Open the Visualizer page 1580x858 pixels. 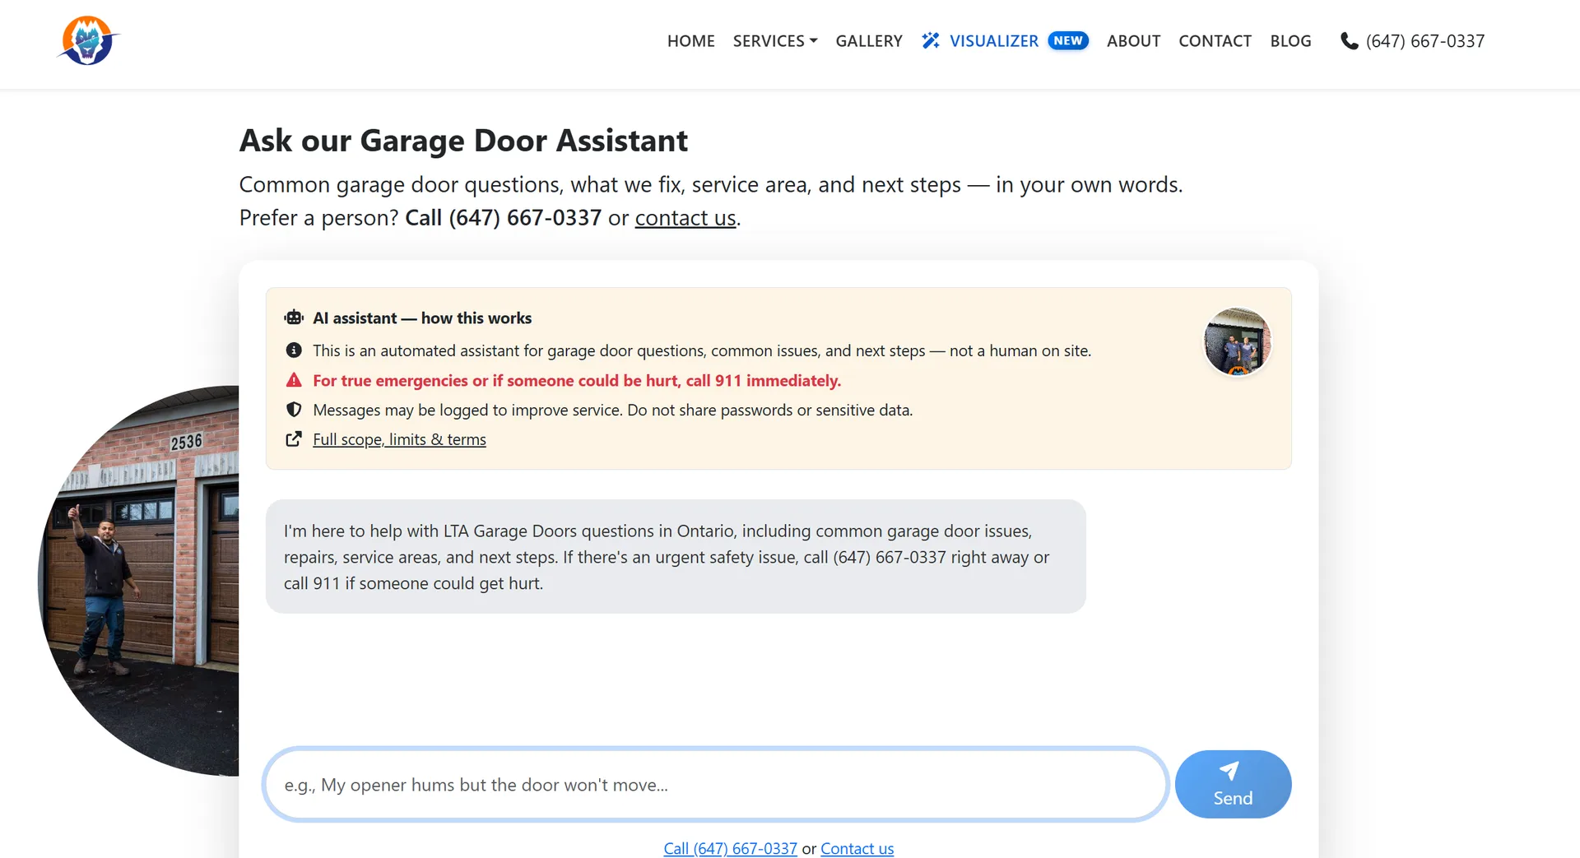(x=993, y=40)
